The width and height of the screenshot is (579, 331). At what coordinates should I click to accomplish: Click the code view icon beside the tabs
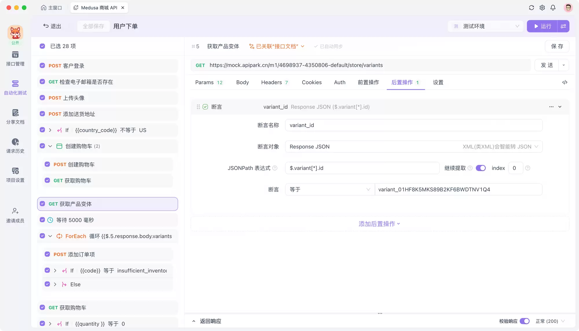click(565, 82)
